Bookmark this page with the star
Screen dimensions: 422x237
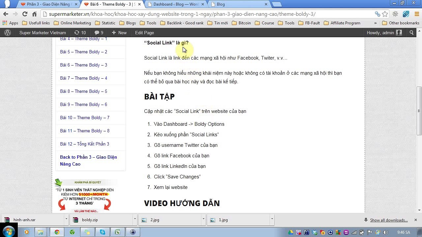pyautogui.click(x=385, y=14)
